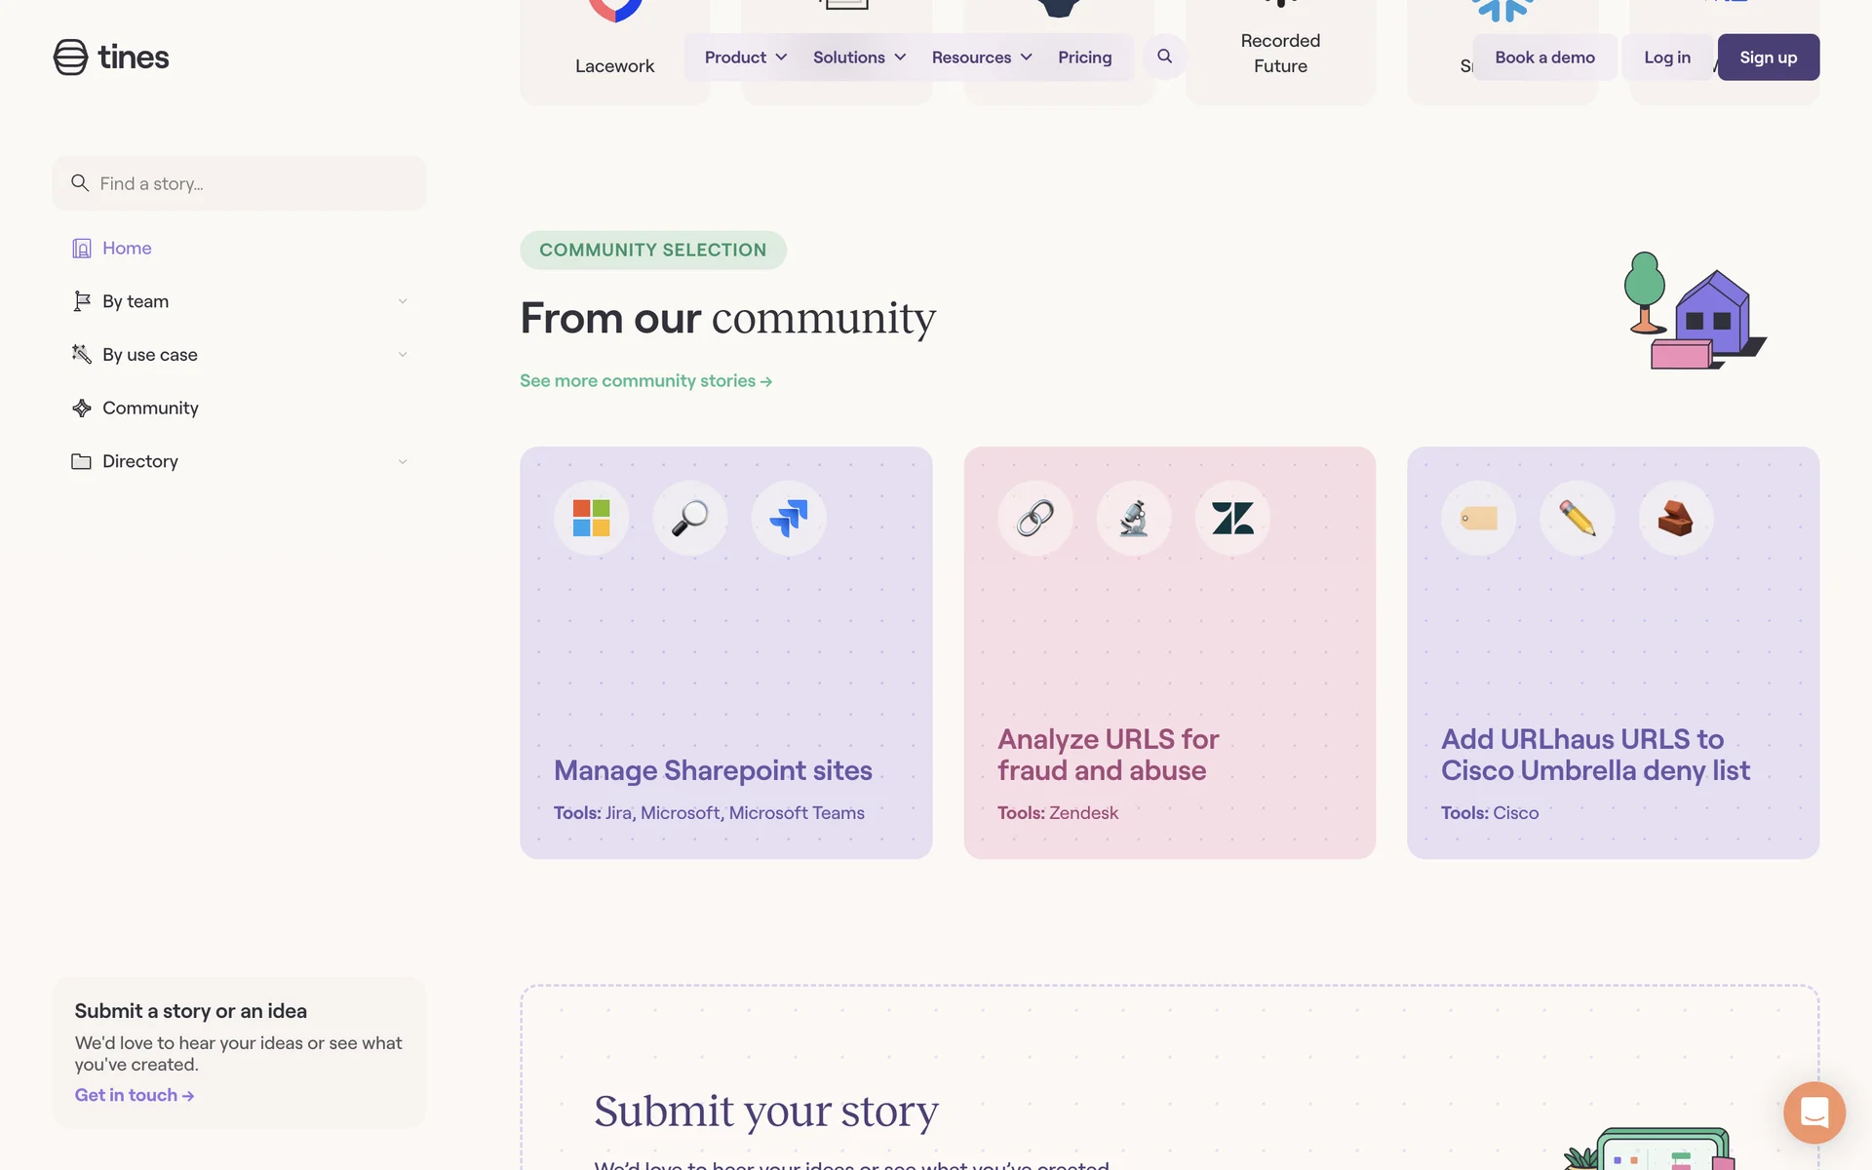Select Community in the sidebar
The width and height of the screenshot is (1872, 1170).
pos(150,409)
